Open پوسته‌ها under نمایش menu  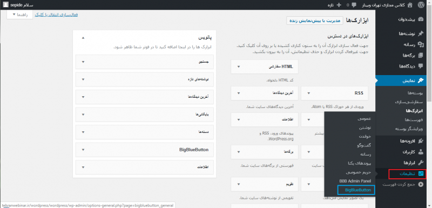(415, 93)
